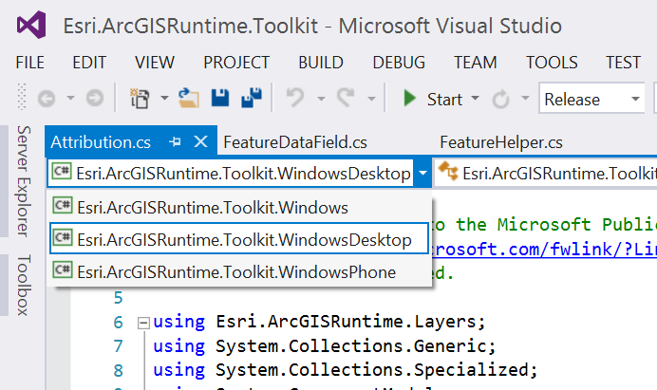This screenshot has height=390, width=657.
Task: Expand the Navigate Backward history arrow
Action: pyautogui.click(x=70, y=99)
